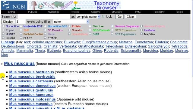Open the Books menu item

click(x=180, y=12)
